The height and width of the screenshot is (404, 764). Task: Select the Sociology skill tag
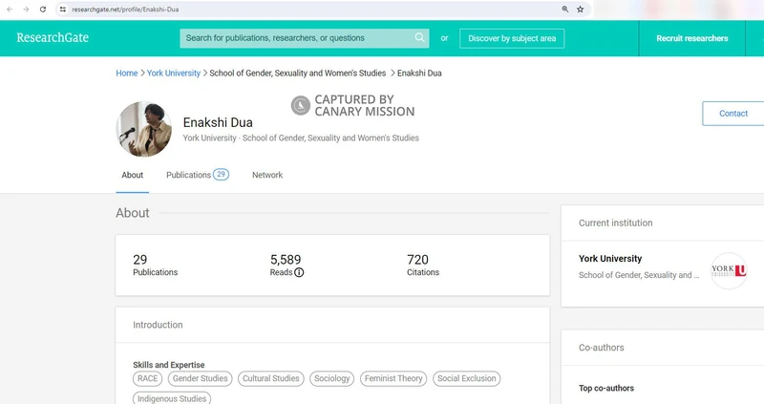[331, 378]
